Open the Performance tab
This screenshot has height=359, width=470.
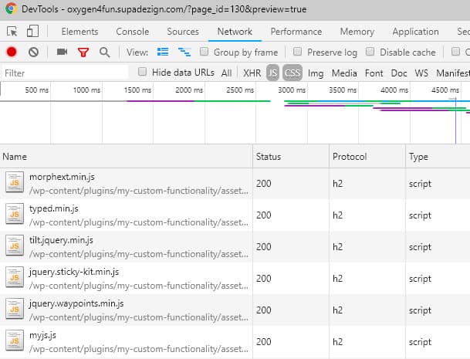pos(296,32)
